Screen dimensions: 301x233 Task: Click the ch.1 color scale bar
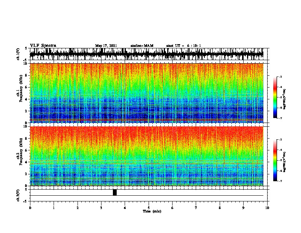(x=275, y=97)
